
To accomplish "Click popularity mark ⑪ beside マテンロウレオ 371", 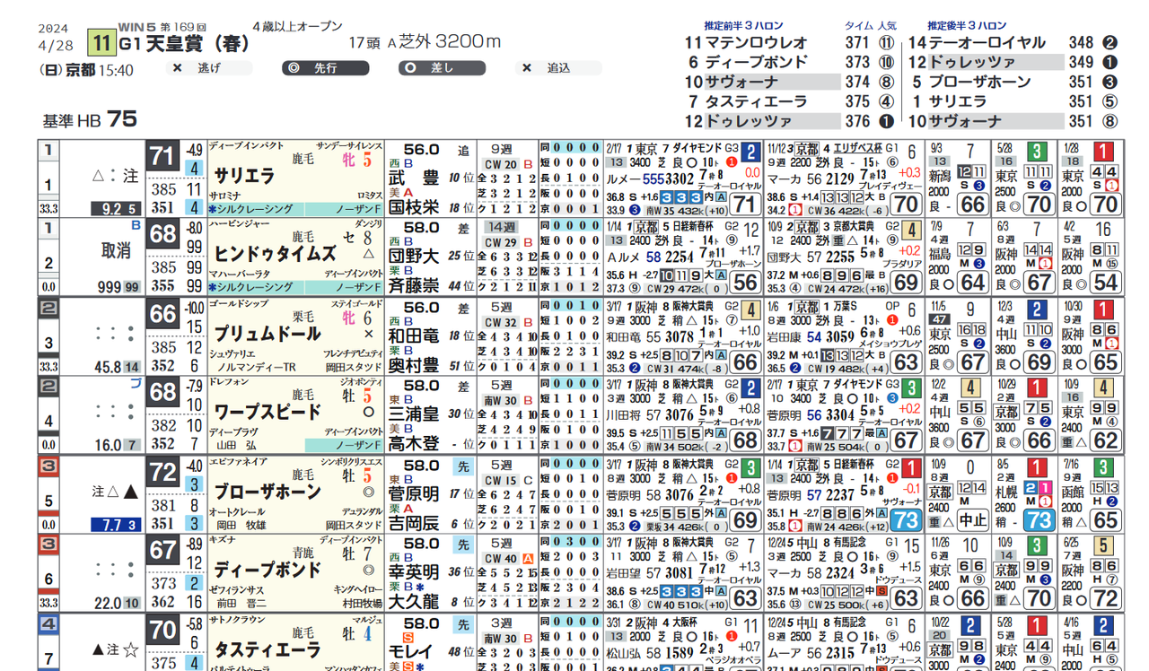I will point(886,43).
